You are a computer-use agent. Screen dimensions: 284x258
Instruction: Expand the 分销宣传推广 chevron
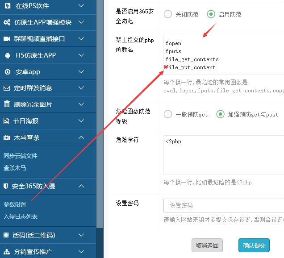click(x=81, y=251)
